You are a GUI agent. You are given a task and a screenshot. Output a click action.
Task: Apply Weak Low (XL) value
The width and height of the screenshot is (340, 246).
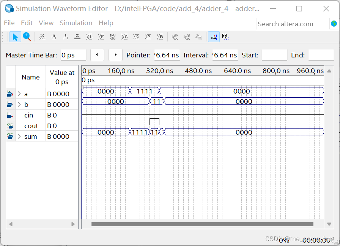click(89, 37)
